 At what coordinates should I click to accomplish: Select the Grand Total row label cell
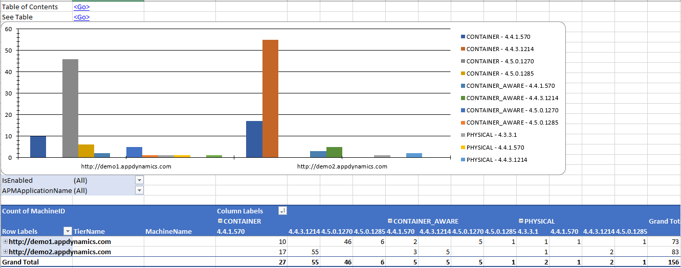point(20,262)
